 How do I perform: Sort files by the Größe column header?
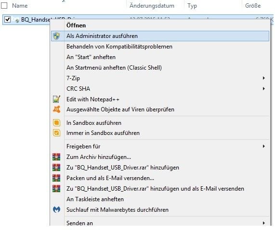click(x=253, y=6)
